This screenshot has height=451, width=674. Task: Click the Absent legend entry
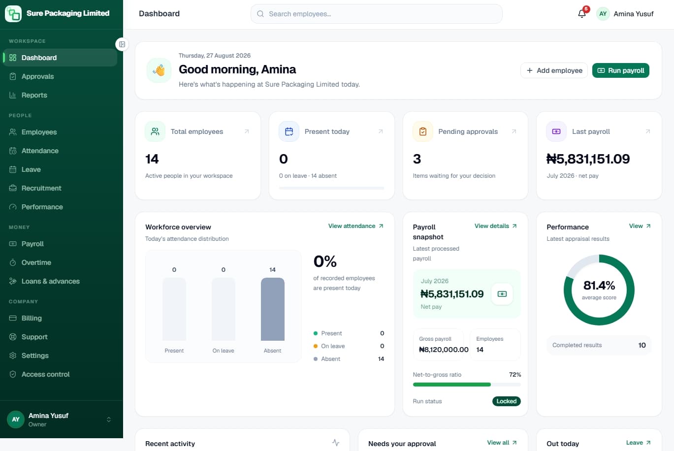(x=349, y=359)
